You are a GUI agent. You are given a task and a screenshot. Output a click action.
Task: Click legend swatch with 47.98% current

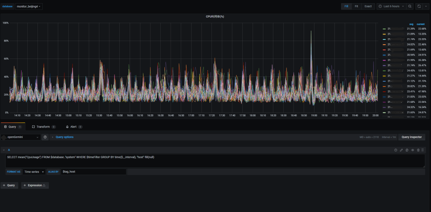(384, 91)
